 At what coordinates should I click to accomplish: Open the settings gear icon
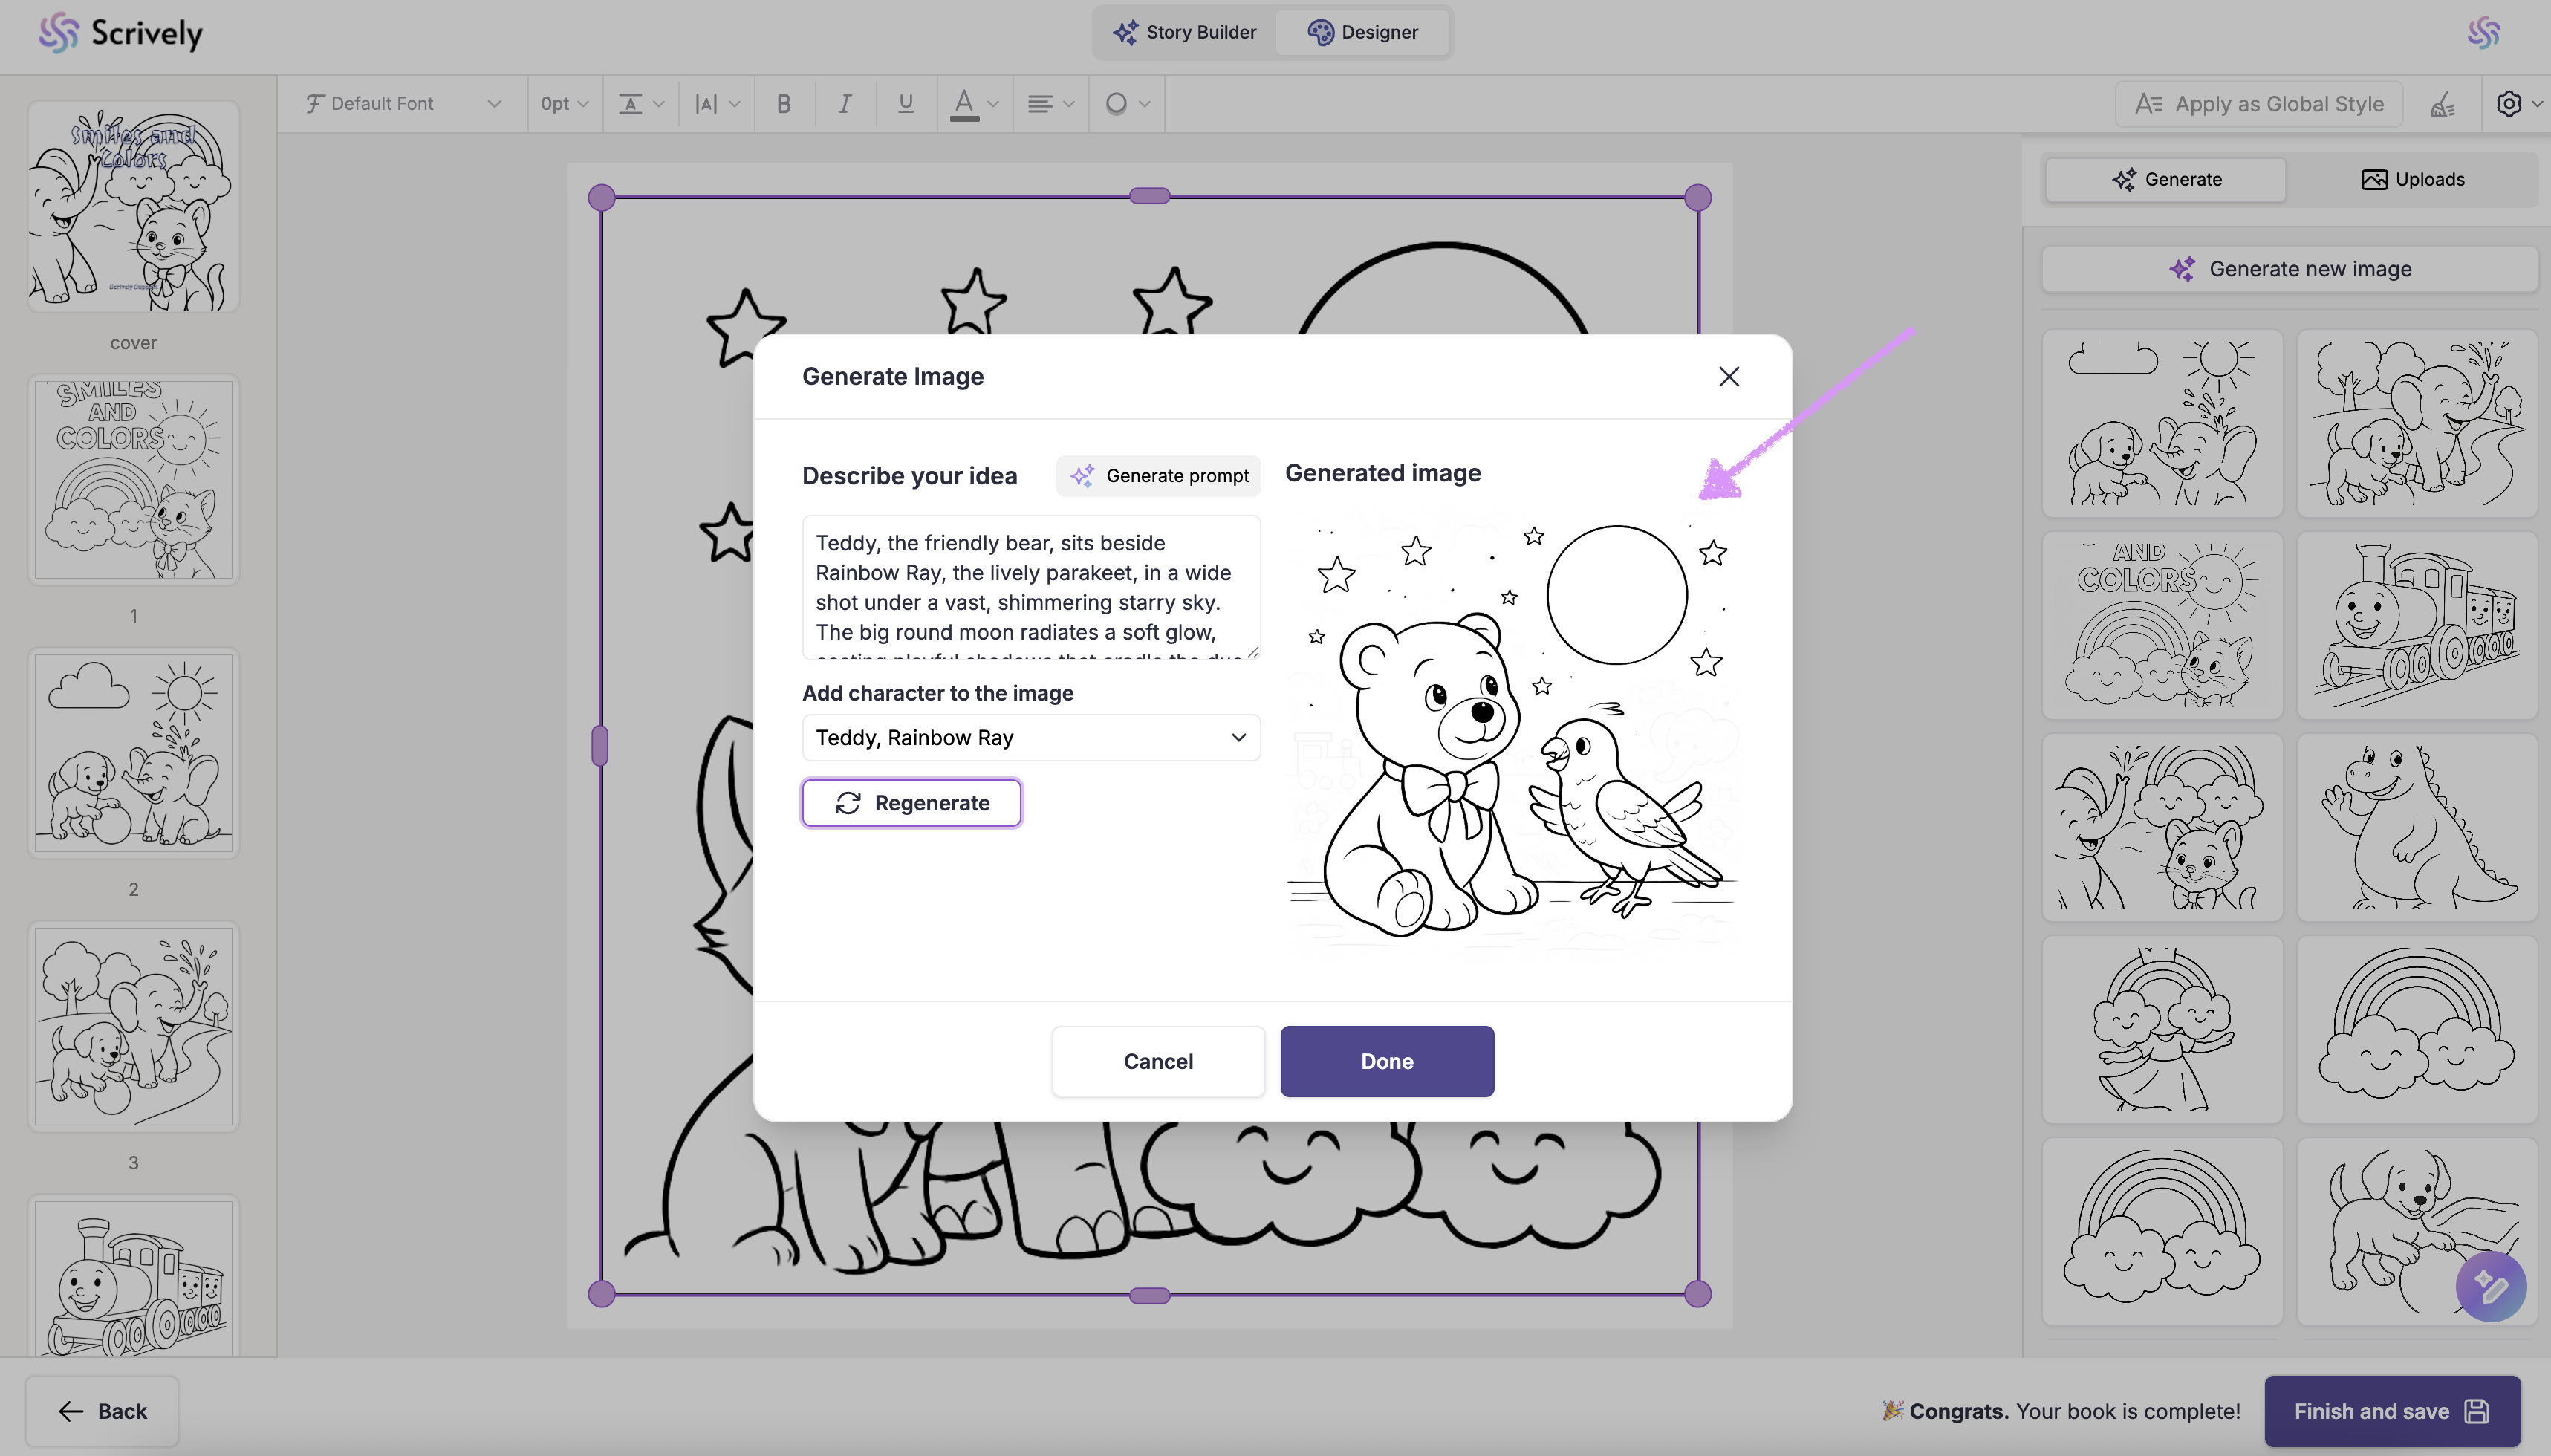pyautogui.click(x=2508, y=104)
